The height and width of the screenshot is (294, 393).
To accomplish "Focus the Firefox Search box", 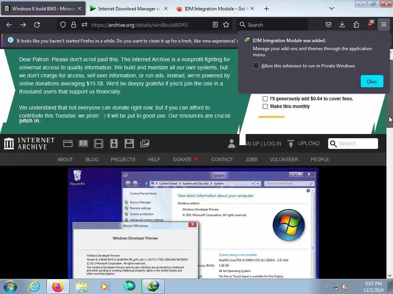I will coord(272,25).
